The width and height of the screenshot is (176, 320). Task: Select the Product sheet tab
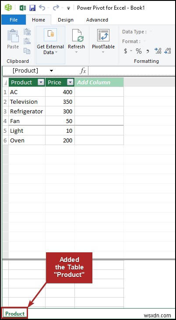pyautogui.click(x=15, y=314)
